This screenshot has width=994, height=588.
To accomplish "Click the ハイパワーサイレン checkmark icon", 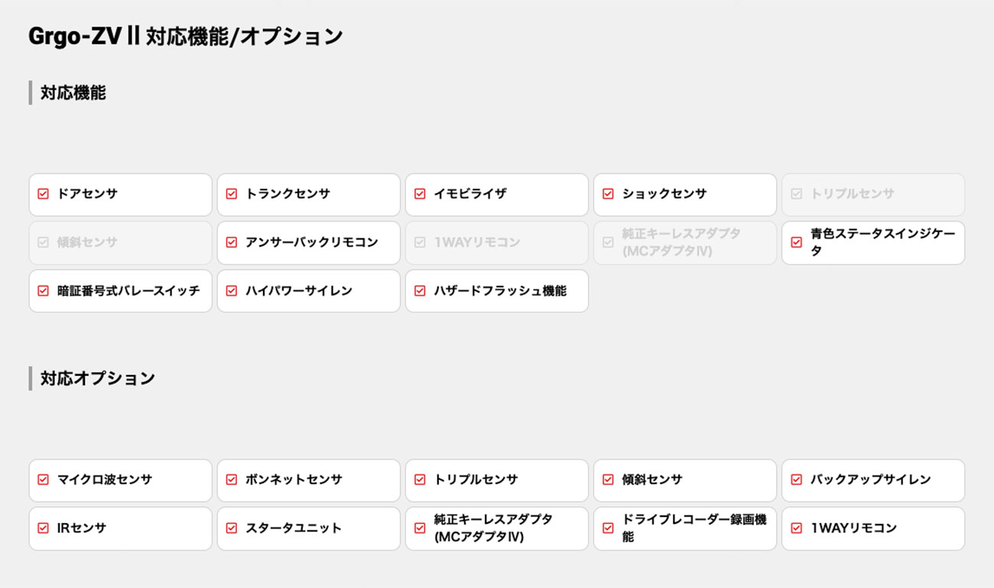I will coord(231,290).
